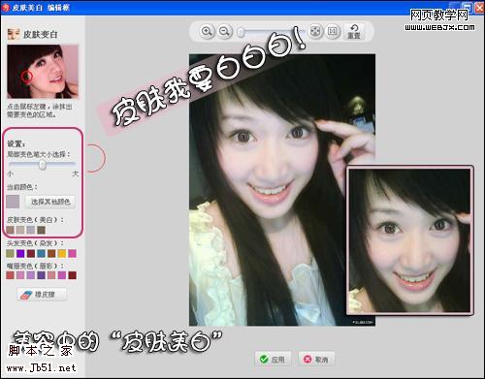Pick the first pinkish-brown skin swatch
The height and width of the screenshot is (379, 485).
[x=10, y=230]
